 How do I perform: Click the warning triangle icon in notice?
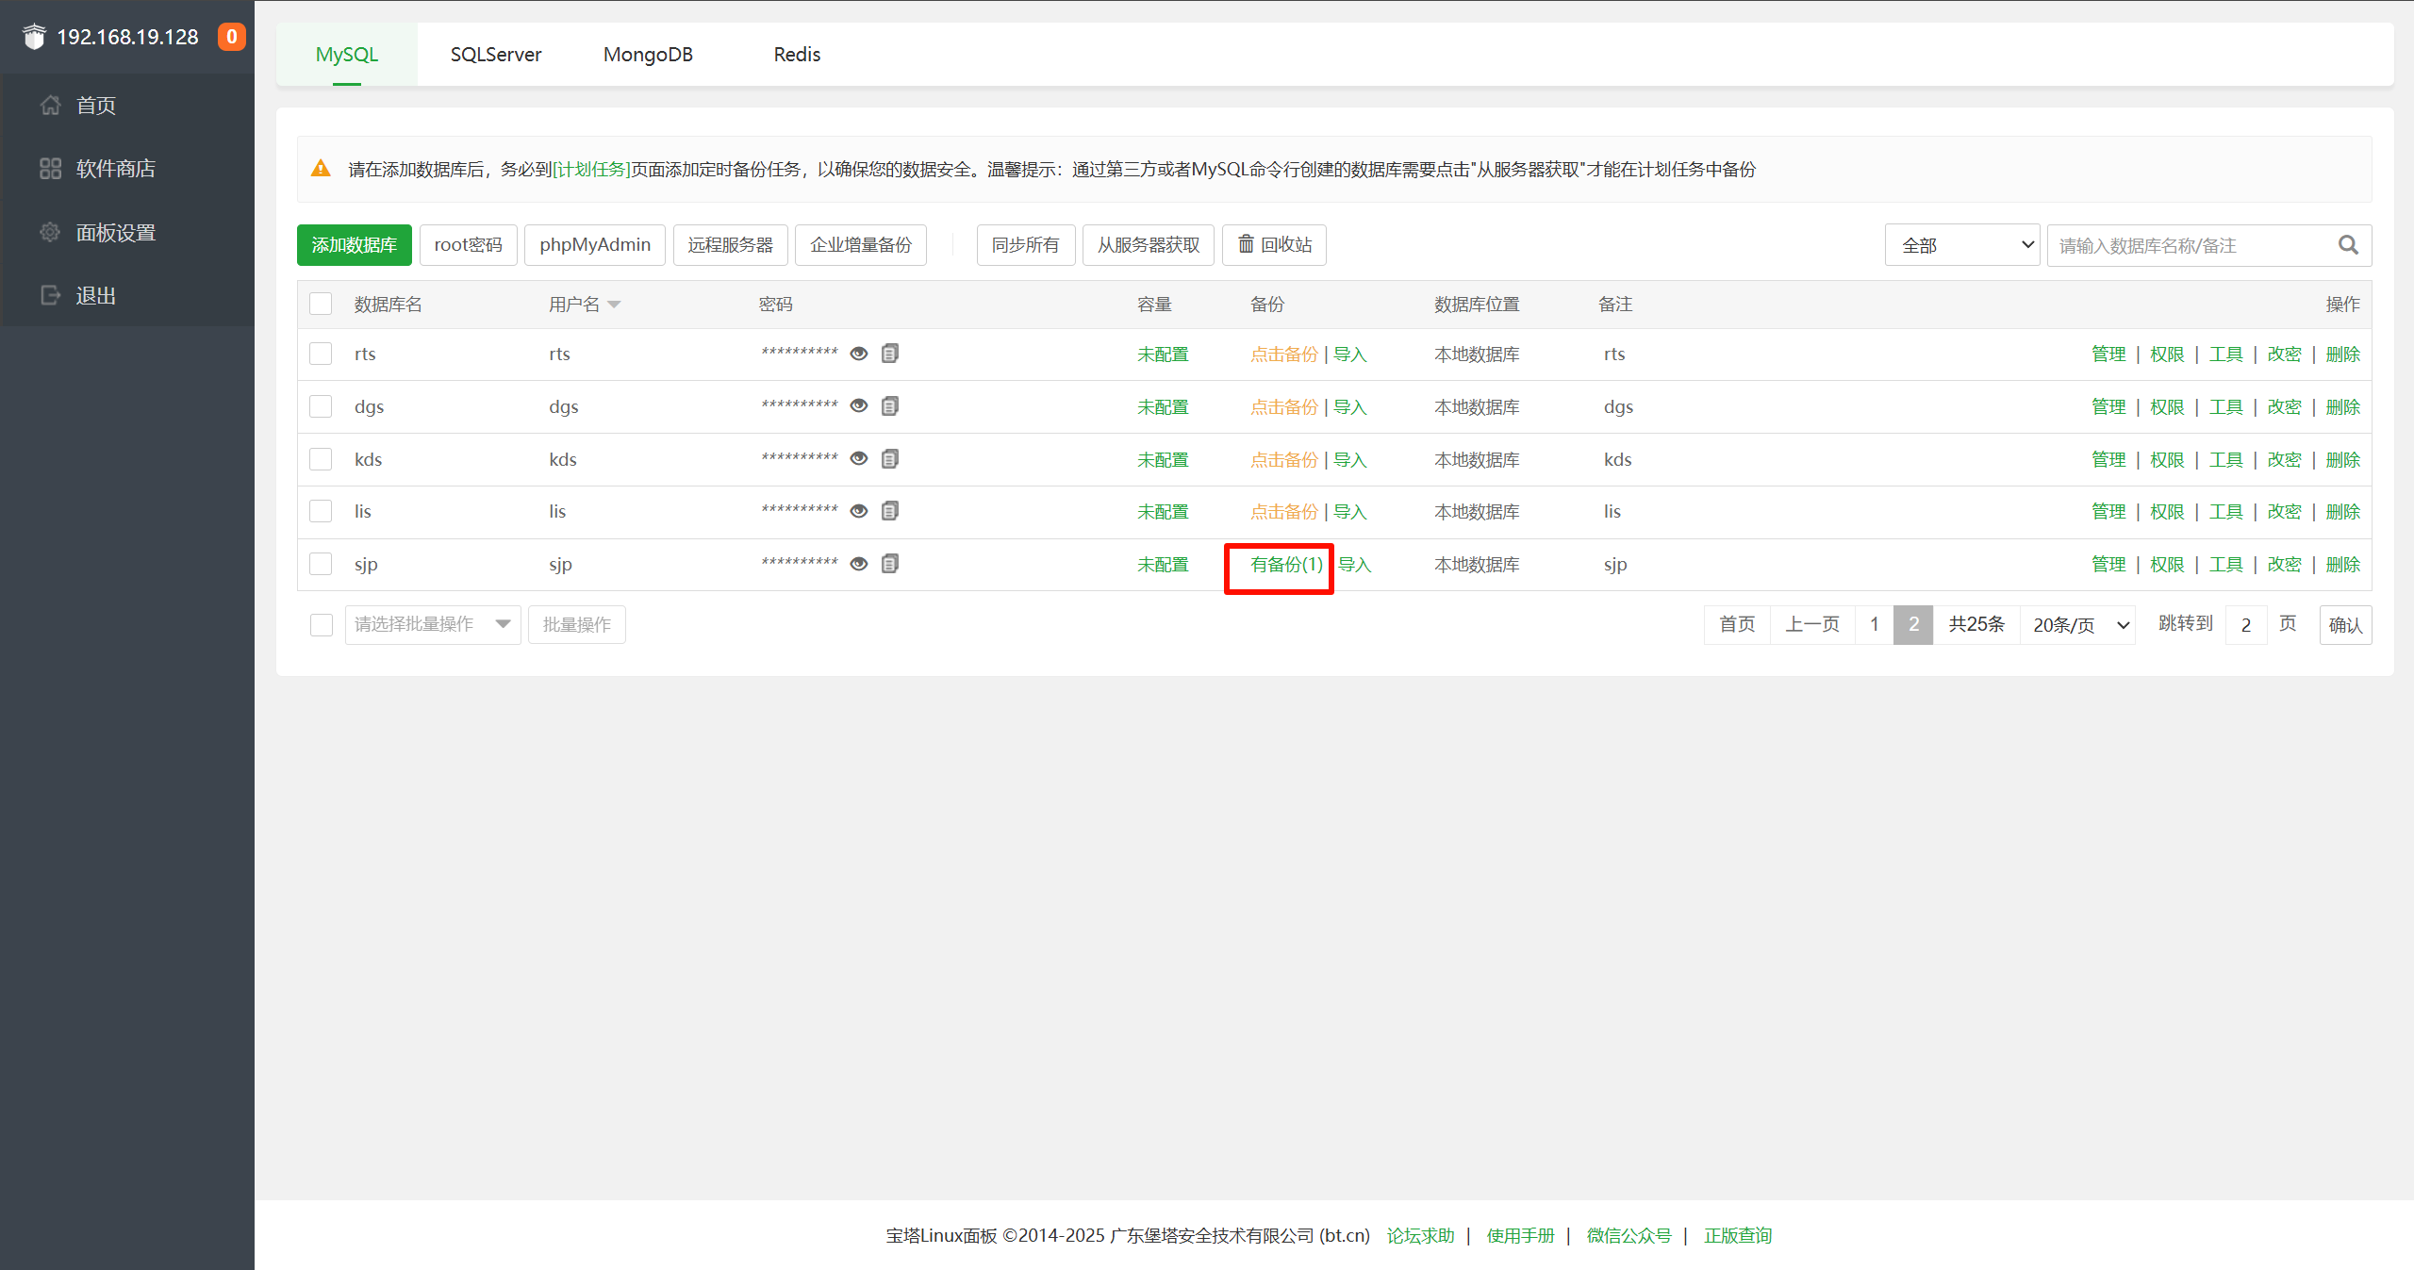[x=321, y=169]
